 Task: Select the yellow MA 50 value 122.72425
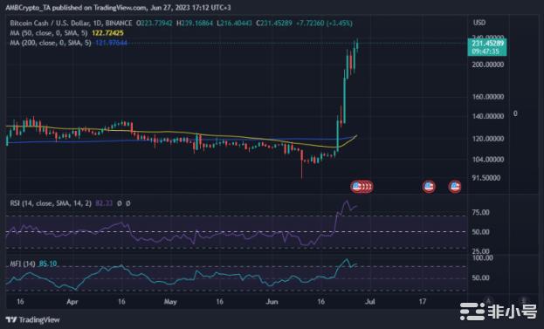coord(107,33)
